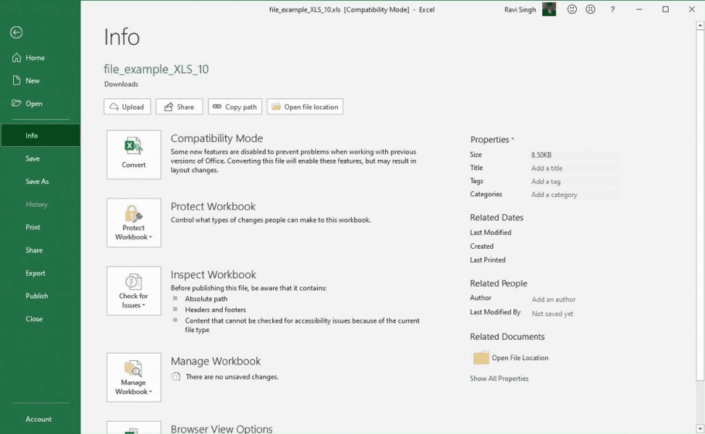Click the Upload button
The width and height of the screenshot is (705, 434).
127,106
